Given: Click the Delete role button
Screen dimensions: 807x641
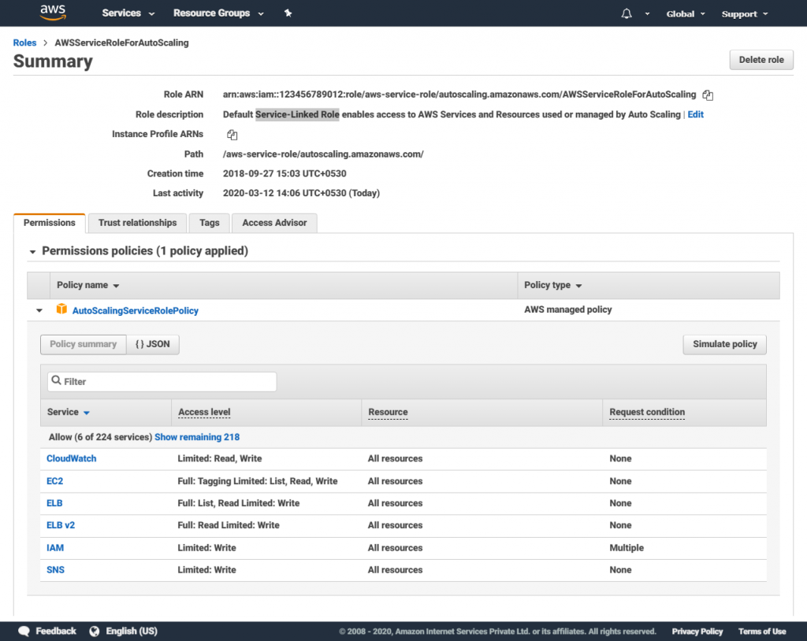Looking at the screenshot, I should tap(761, 60).
